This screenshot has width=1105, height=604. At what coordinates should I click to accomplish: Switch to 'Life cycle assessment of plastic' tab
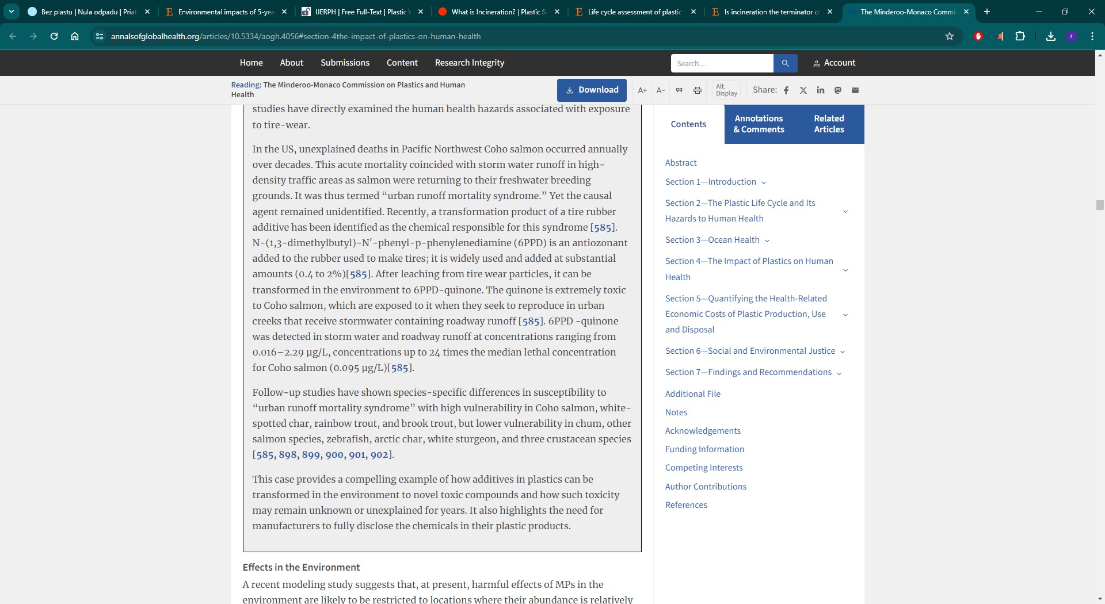point(635,12)
